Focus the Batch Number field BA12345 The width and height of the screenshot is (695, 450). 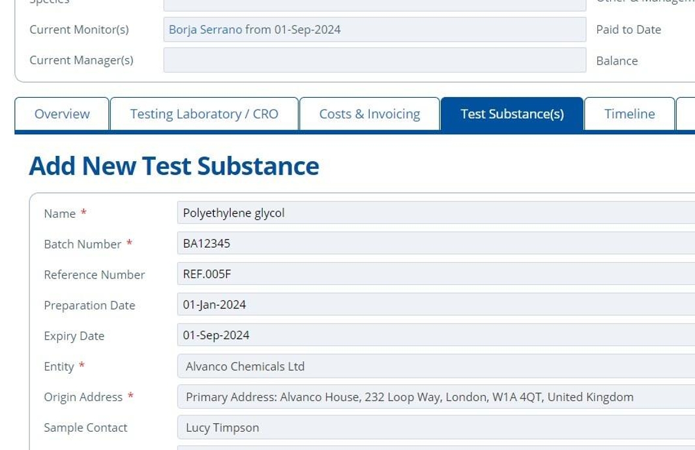coord(435,243)
